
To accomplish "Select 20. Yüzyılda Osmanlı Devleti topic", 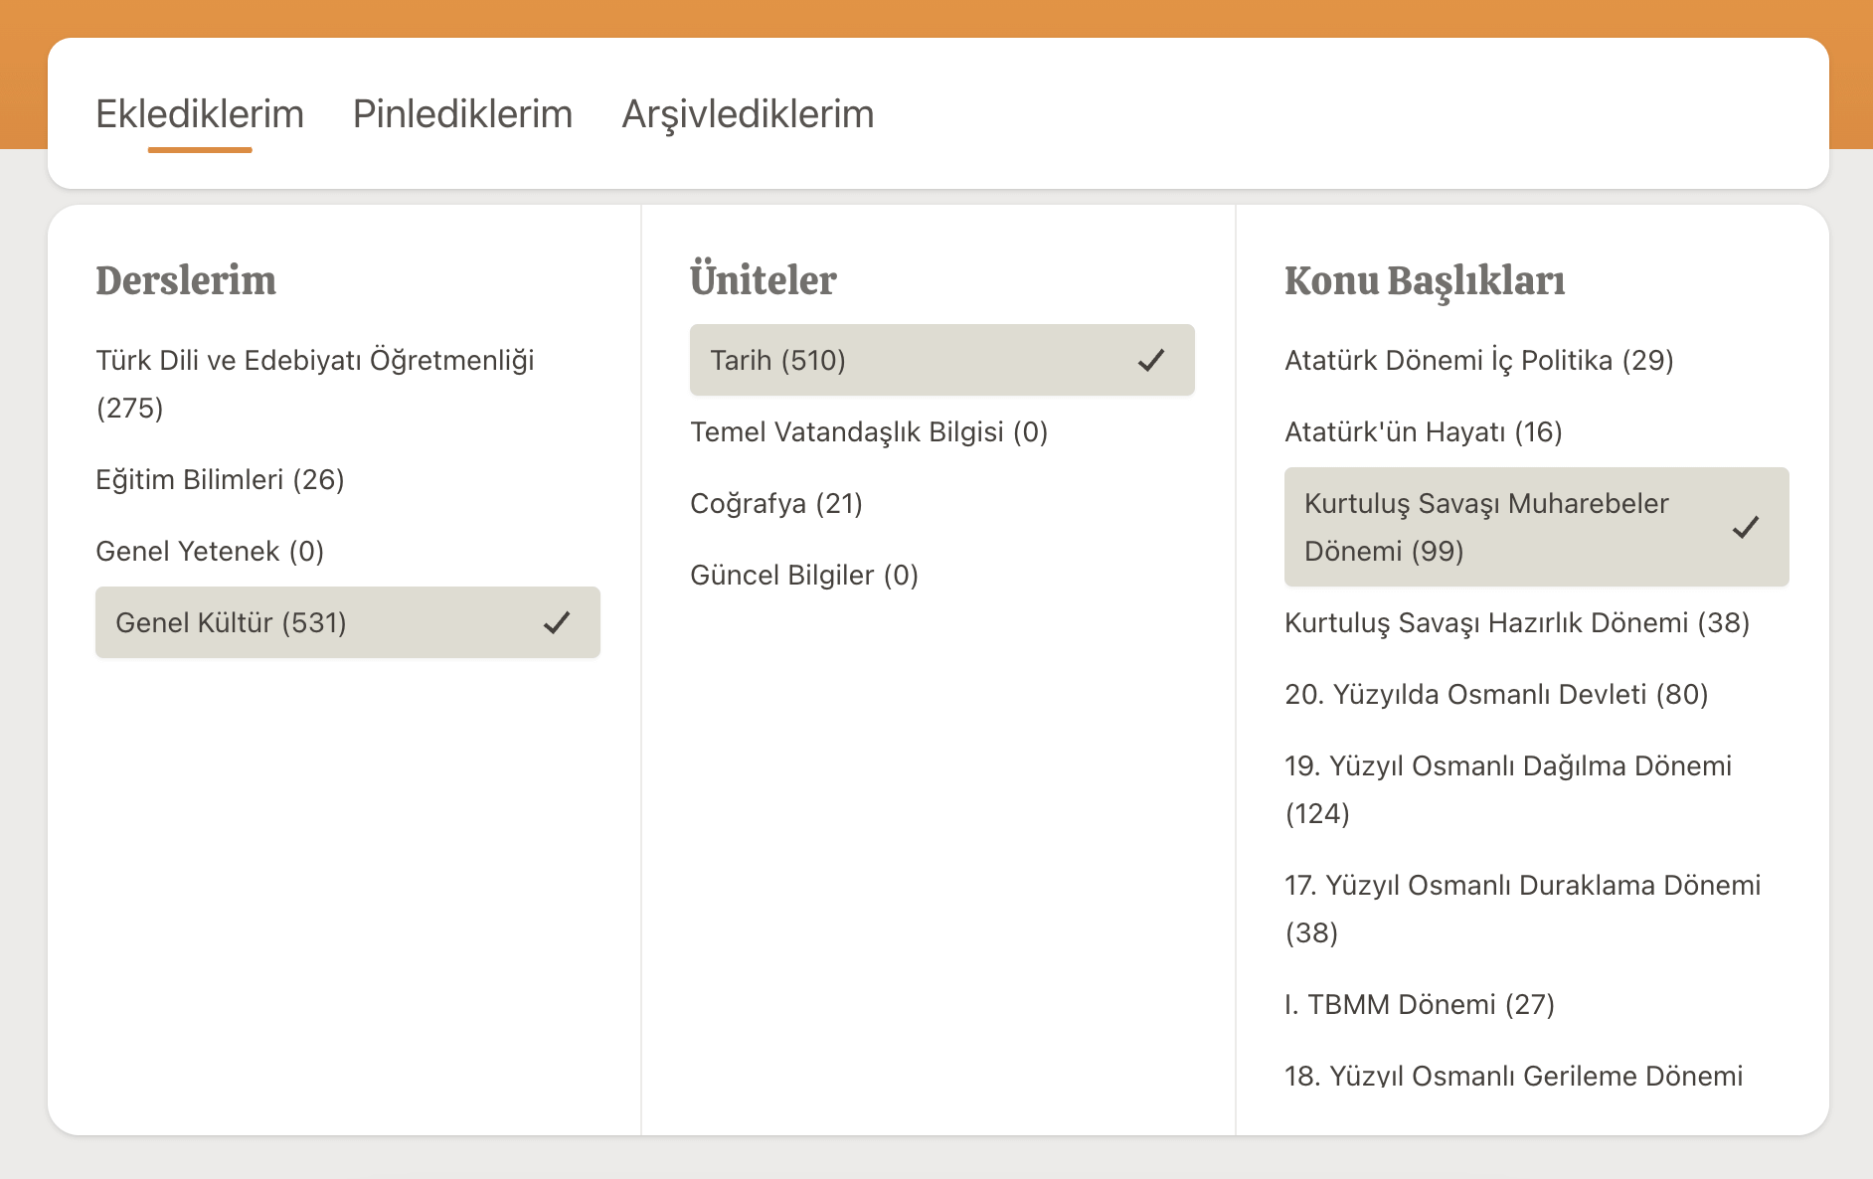I will (1495, 694).
